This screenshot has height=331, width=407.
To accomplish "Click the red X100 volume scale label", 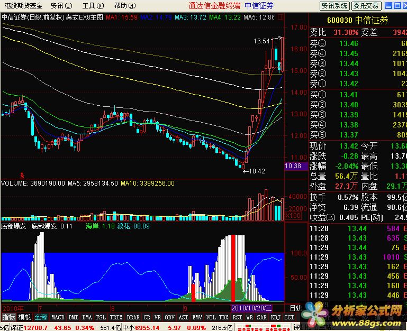I will [293, 216].
